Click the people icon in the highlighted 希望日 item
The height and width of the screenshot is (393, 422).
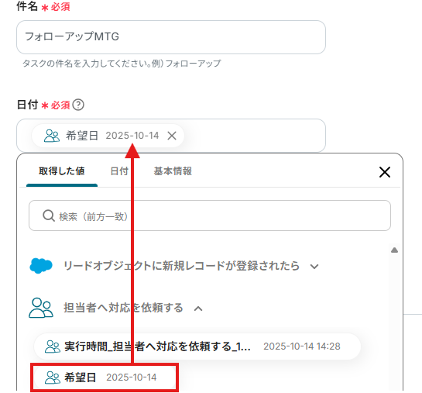pos(53,377)
